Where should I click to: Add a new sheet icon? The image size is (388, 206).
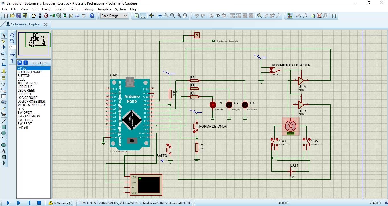pos(313,16)
